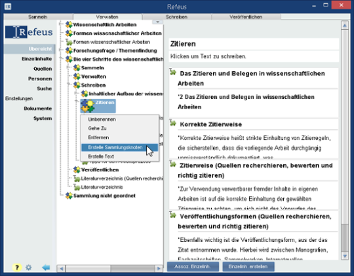The image size is (354, 276).
Task: Click the tree horizontal scrollbar left arrow
Action: click(x=61, y=268)
